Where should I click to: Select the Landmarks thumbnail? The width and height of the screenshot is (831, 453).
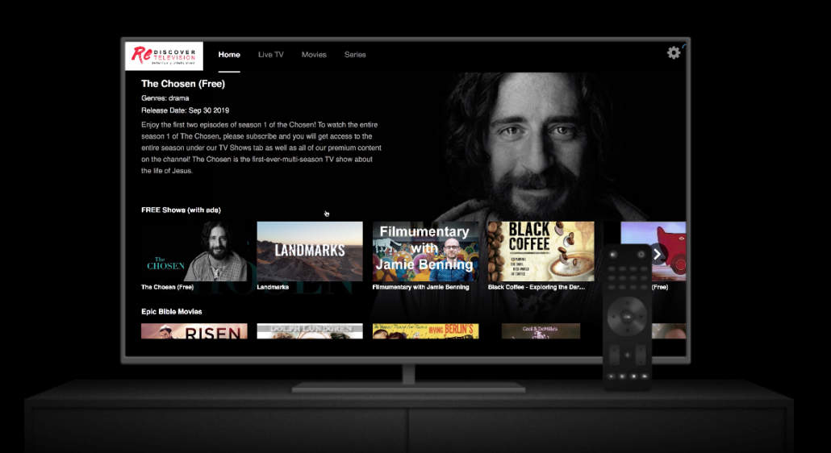pos(310,251)
